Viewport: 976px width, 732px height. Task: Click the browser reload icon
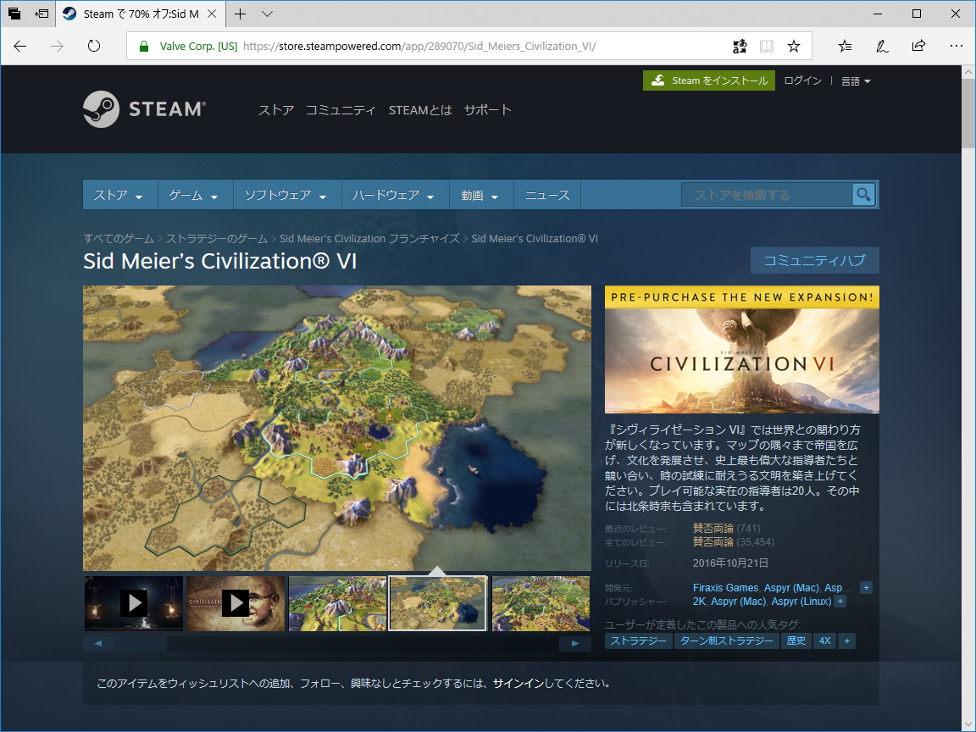click(93, 46)
